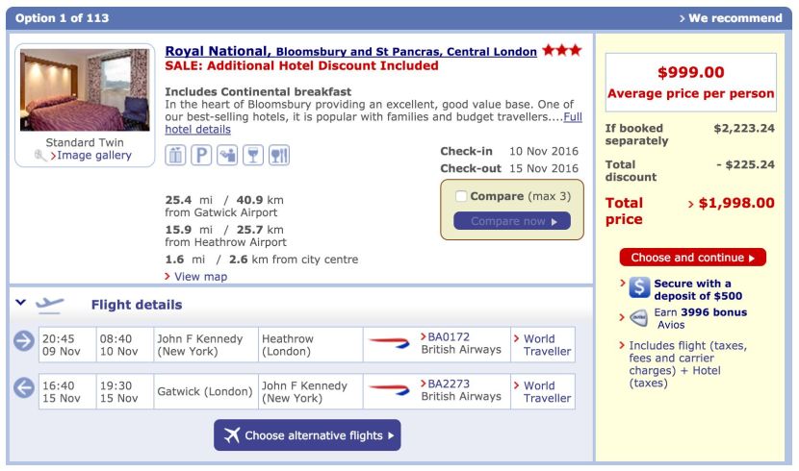Screen dimensions: 799x471
Task: Click the Compare now button
Action: click(512, 221)
